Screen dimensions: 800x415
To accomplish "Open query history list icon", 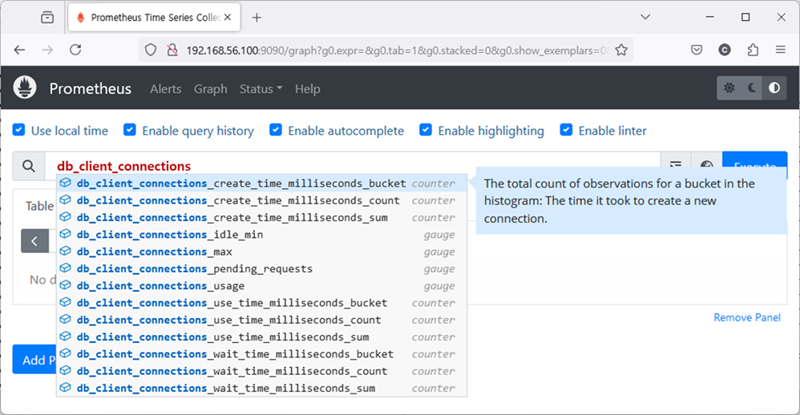I will click(x=676, y=165).
